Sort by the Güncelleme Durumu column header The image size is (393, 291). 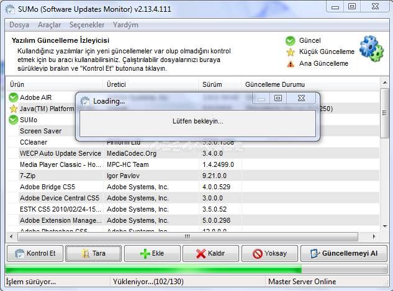[310, 84]
